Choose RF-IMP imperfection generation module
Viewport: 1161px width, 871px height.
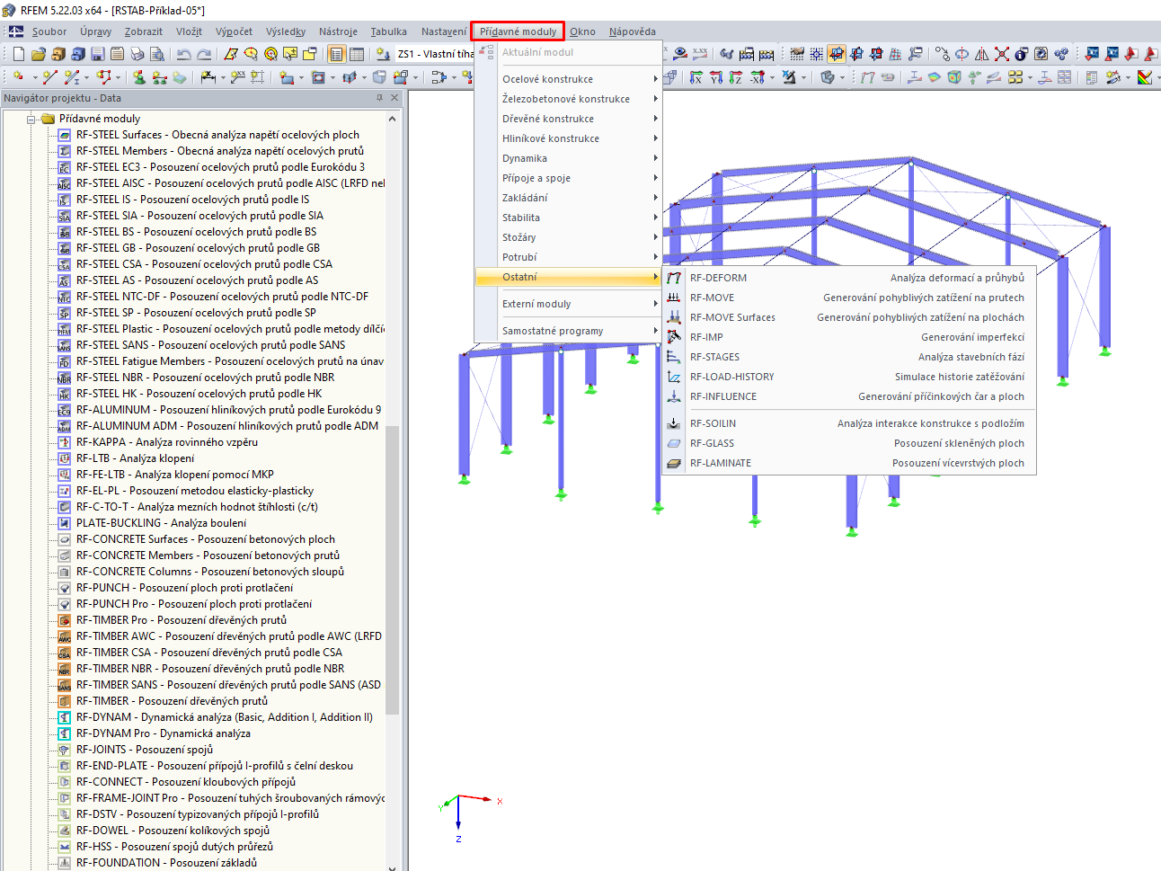tap(848, 337)
